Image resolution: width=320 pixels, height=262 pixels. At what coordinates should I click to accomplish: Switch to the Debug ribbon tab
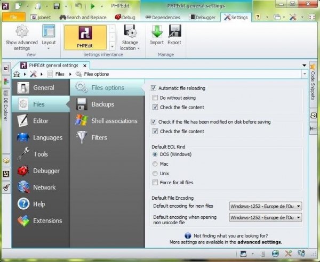click(x=125, y=18)
